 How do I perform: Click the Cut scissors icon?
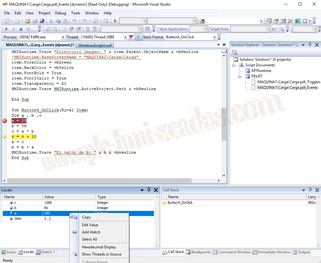(51, 21)
